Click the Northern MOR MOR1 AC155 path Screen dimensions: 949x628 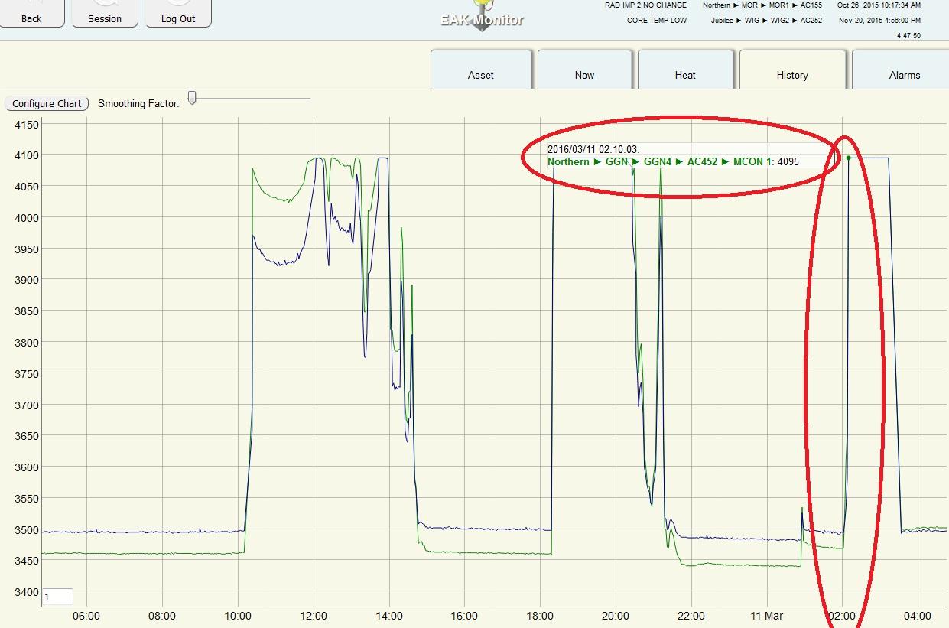762,5
